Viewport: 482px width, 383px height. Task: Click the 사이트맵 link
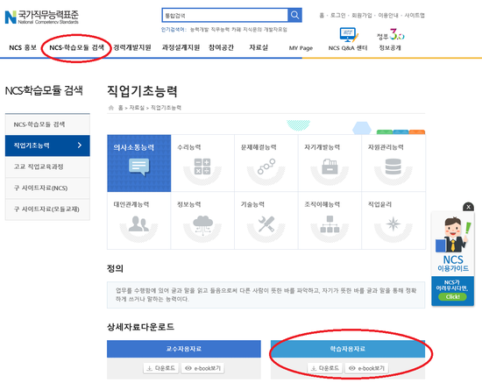(415, 16)
